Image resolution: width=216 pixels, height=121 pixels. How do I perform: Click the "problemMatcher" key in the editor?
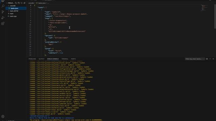[x=52, y=42]
